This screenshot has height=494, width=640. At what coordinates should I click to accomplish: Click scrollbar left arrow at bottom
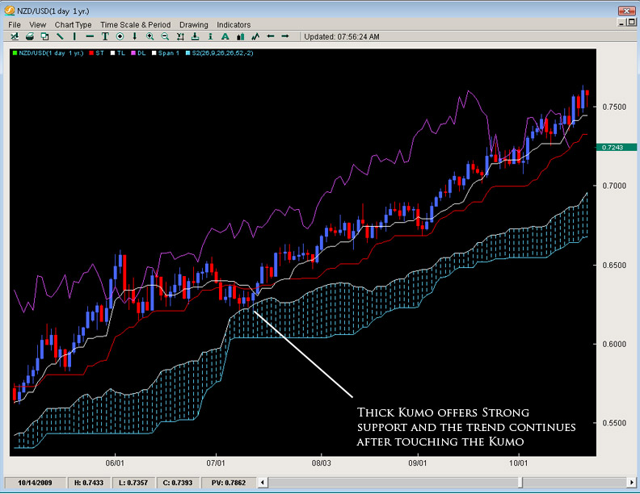(262, 483)
